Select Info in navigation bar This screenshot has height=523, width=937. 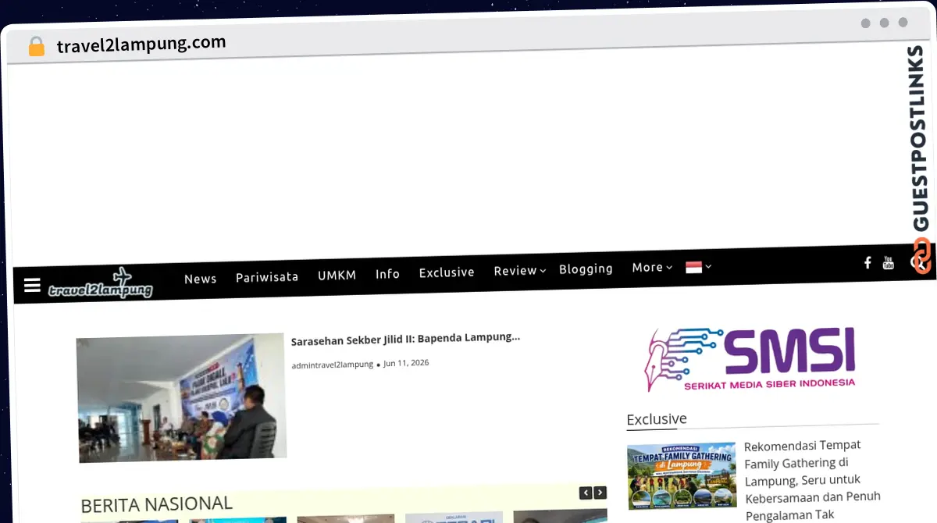pos(387,274)
